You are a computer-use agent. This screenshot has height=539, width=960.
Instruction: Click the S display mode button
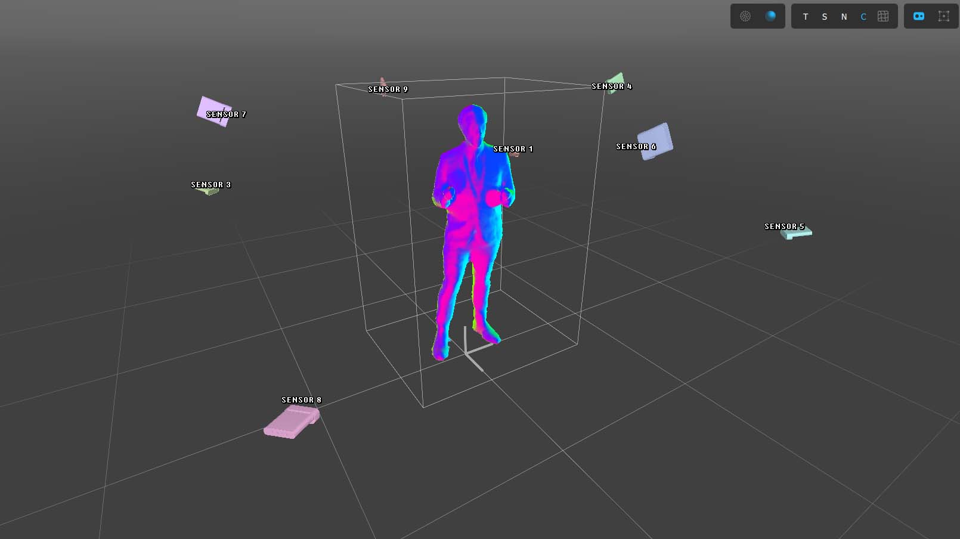825,17
